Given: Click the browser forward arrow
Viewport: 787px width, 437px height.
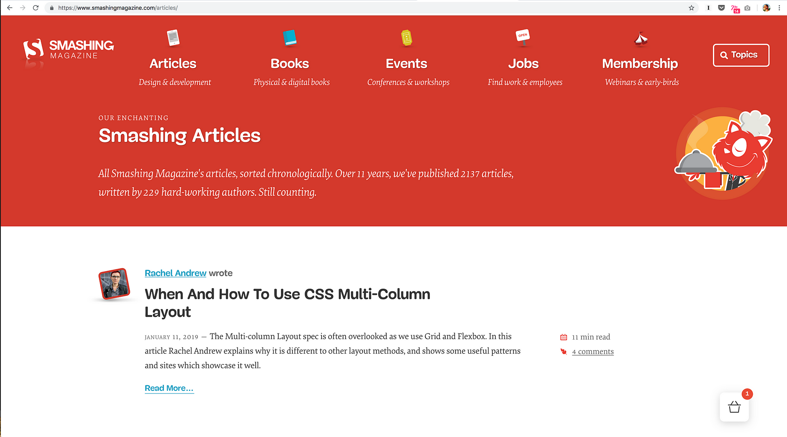Looking at the screenshot, I should (23, 8).
